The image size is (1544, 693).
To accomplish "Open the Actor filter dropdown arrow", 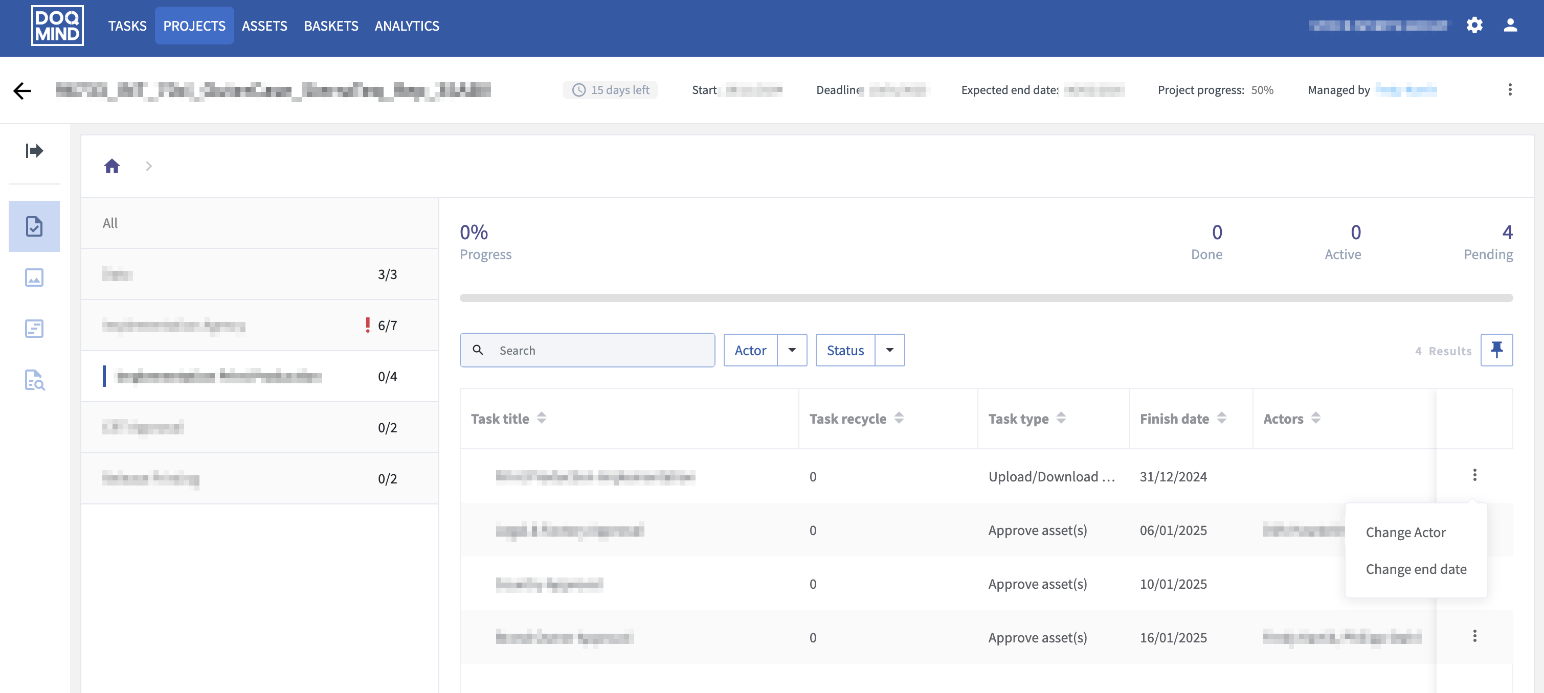I will pos(792,350).
